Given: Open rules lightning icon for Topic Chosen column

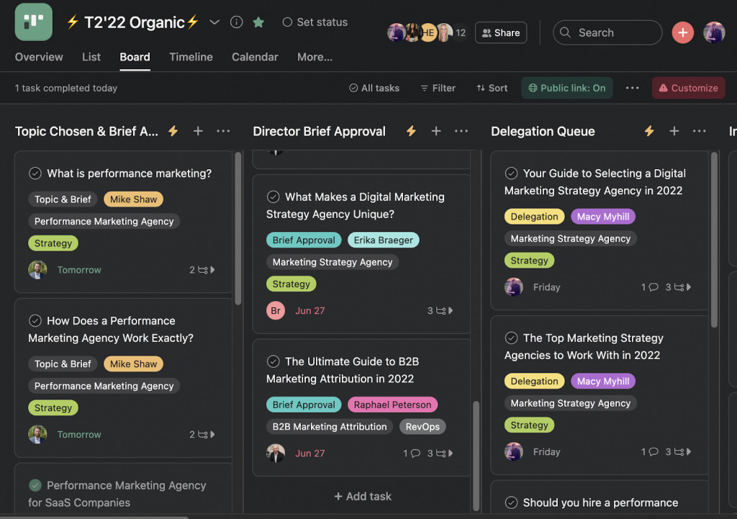Looking at the screenshot, I should click(x=173, y=131).
